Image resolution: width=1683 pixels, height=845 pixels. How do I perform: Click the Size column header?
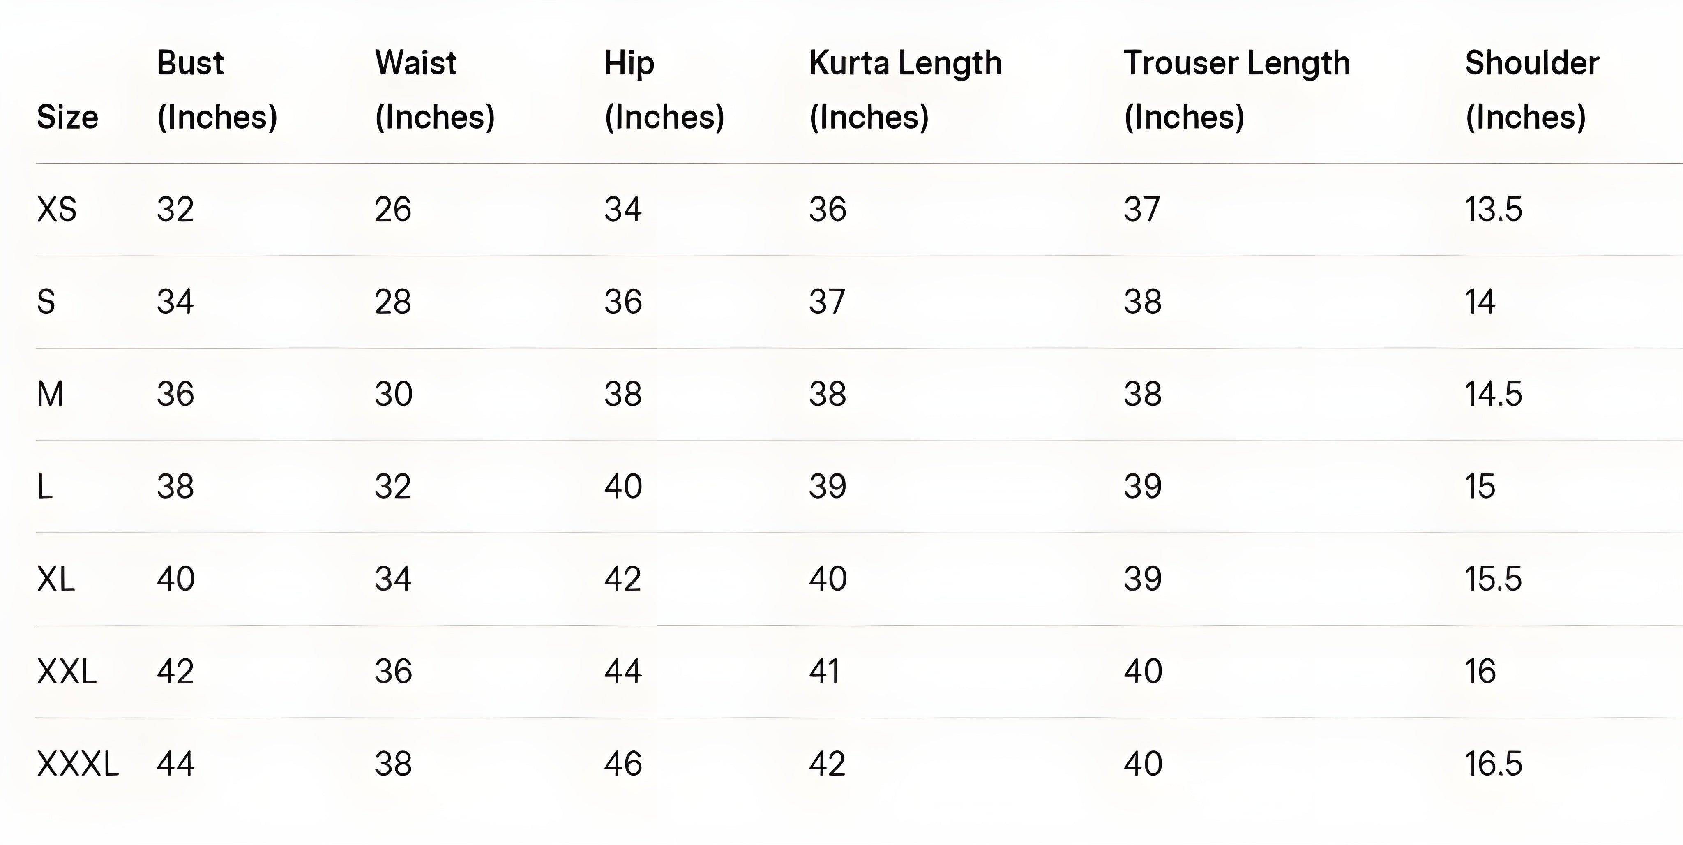coord(67,117)
